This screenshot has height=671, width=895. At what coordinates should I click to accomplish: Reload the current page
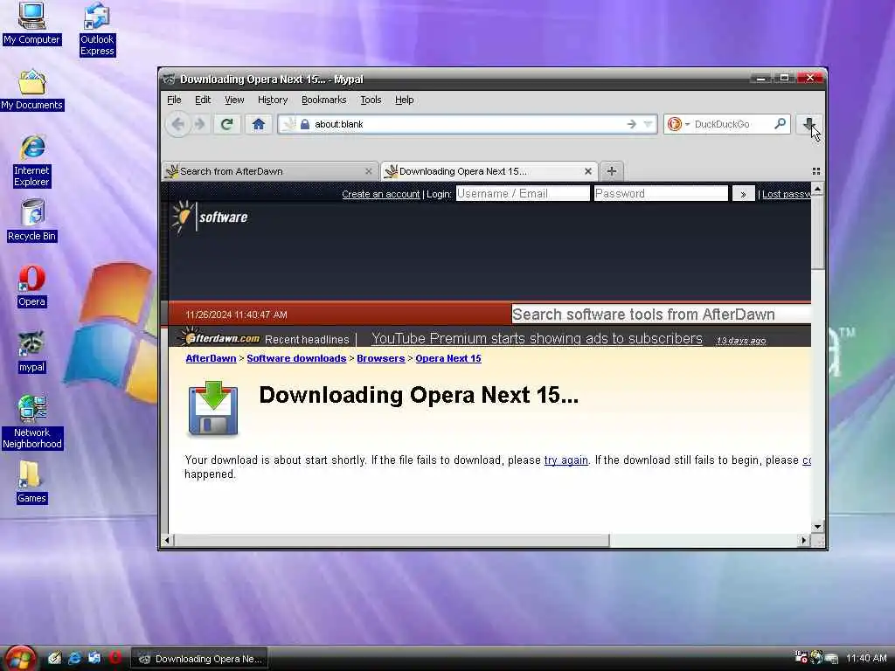(x=226, y=124)
